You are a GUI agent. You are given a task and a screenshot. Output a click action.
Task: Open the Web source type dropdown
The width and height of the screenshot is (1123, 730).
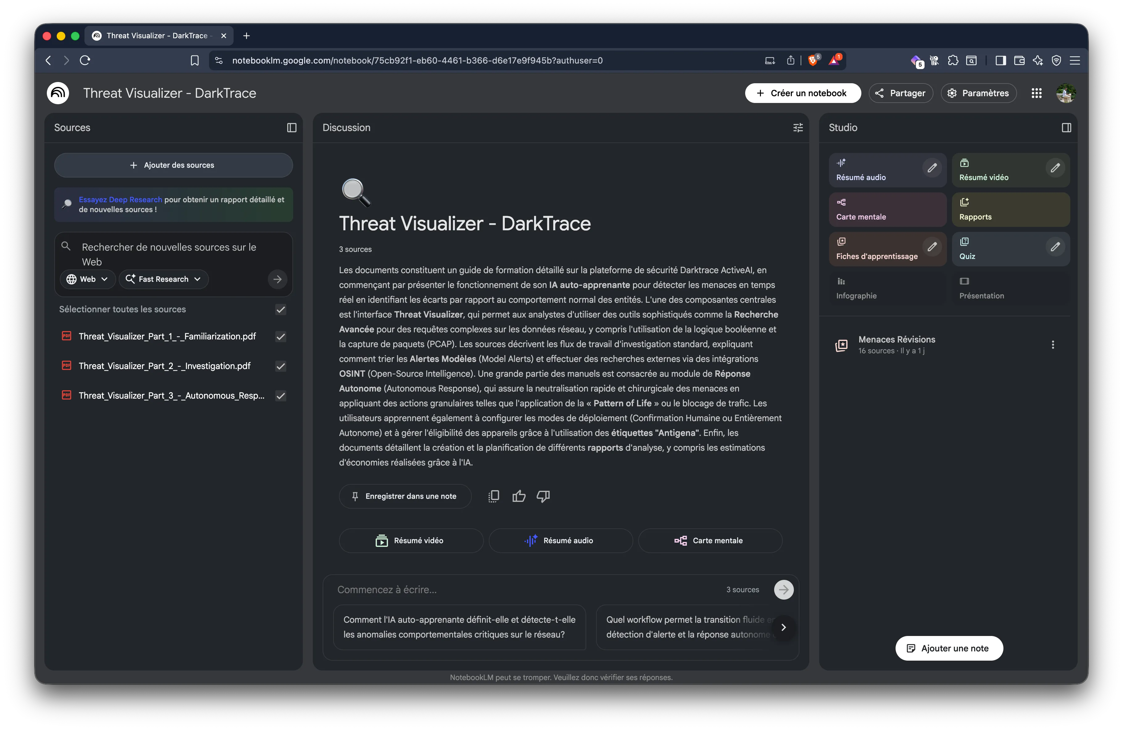click(87, 279)
